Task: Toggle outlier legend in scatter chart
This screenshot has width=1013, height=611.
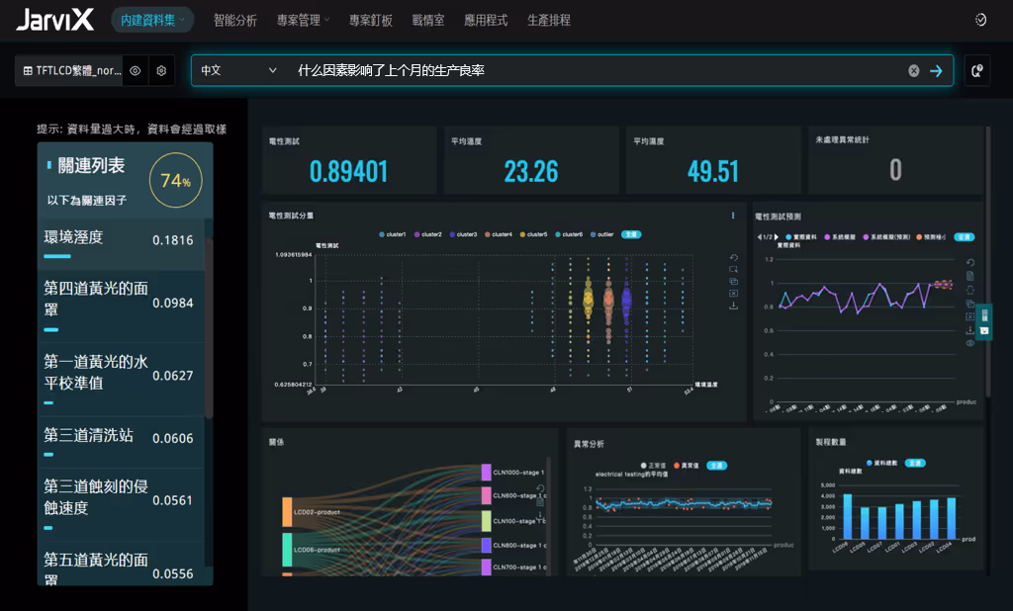Action: click(x=602, y=234)
